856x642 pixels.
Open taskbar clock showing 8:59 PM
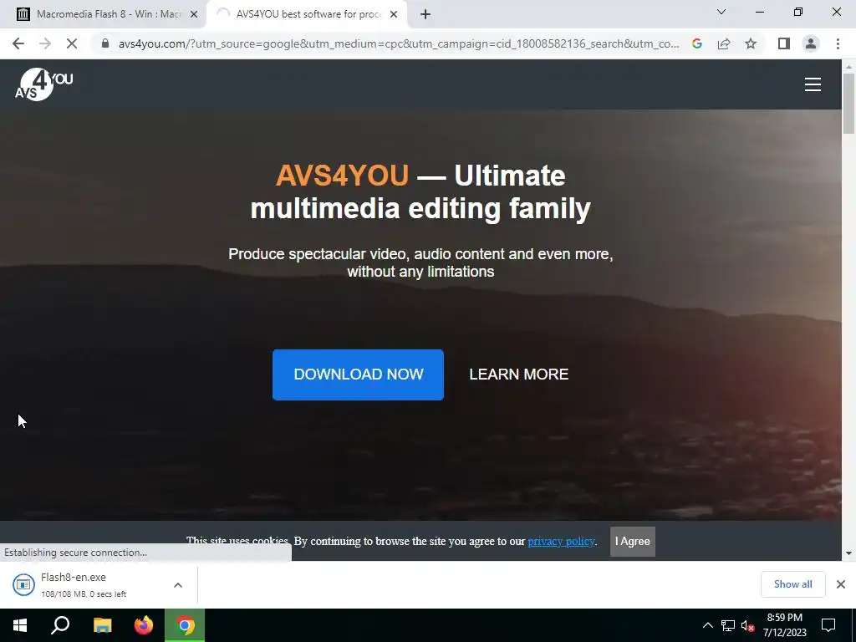(x=784, y=625)
